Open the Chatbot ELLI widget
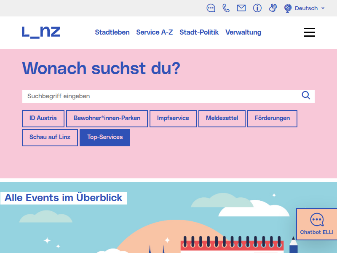Screen dimensions: 337x253 (x=316, y=224)
